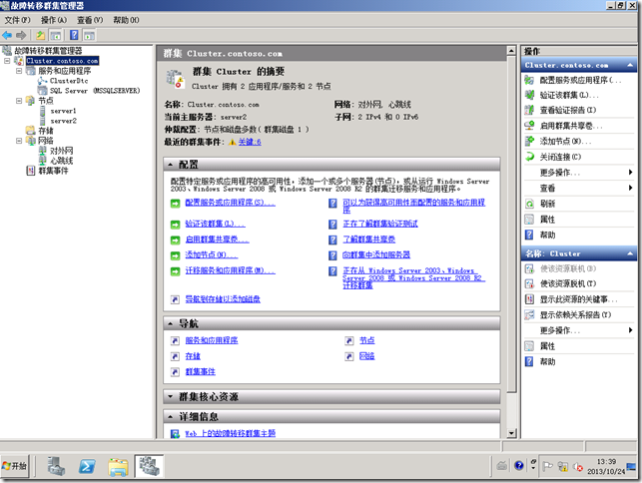Image resolution: width=642 pixels, height=483 pixels.
Task: Expand the 群集核心资源 section
Action: [x=331, y=396]
